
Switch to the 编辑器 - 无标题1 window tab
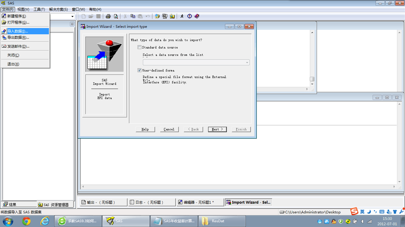200,202
